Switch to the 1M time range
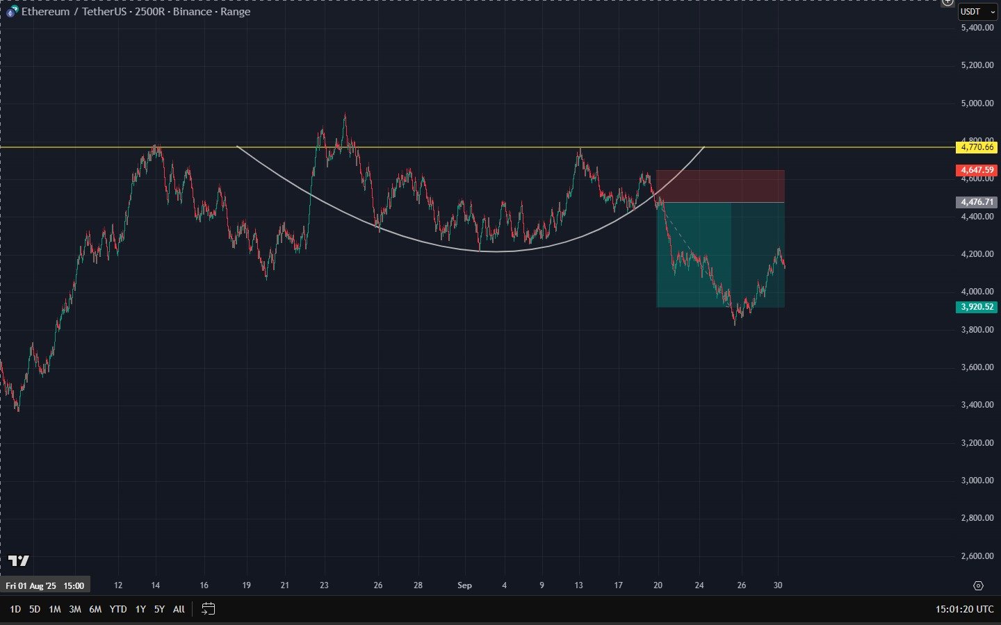This screenshot has width=1001, height=625. 54,609
